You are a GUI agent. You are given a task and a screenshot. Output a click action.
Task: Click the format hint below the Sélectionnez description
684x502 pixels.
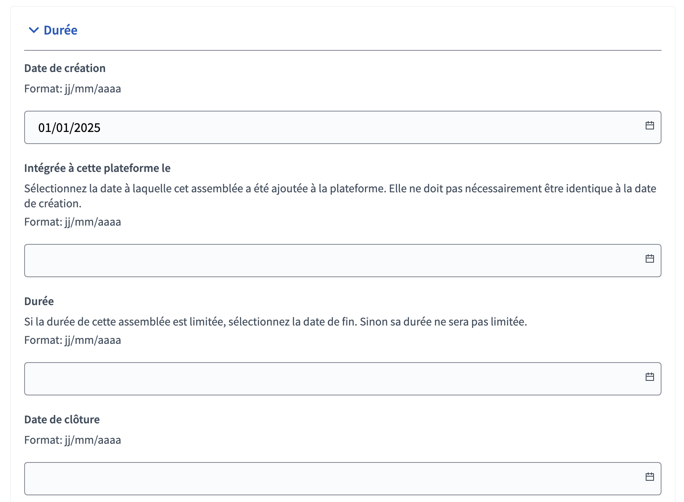(72, 222)
